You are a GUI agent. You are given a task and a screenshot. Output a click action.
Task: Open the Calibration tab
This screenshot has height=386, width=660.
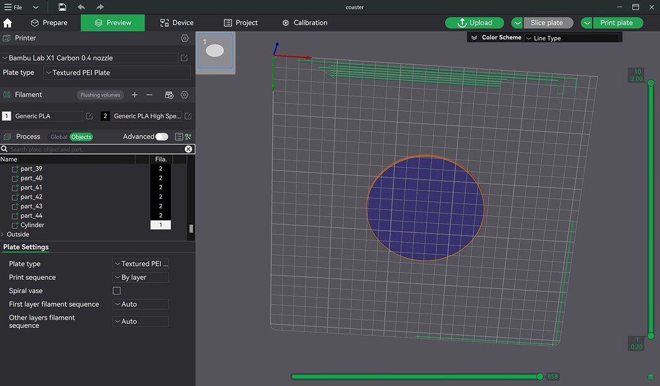(305, 23)
